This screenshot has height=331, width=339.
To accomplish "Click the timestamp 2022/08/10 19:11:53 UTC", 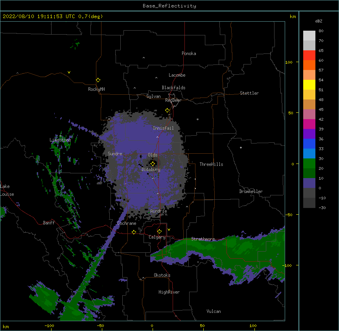I will coord(39,17).
